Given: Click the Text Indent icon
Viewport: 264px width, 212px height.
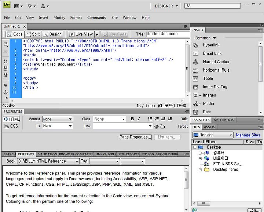Looking at the screenshot, I should coord(170,119).
